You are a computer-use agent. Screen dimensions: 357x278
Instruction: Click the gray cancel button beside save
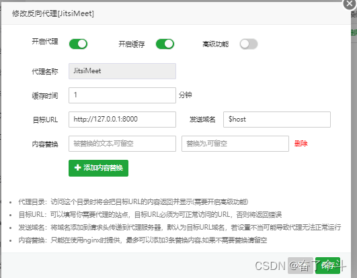(x=301, y=265)
